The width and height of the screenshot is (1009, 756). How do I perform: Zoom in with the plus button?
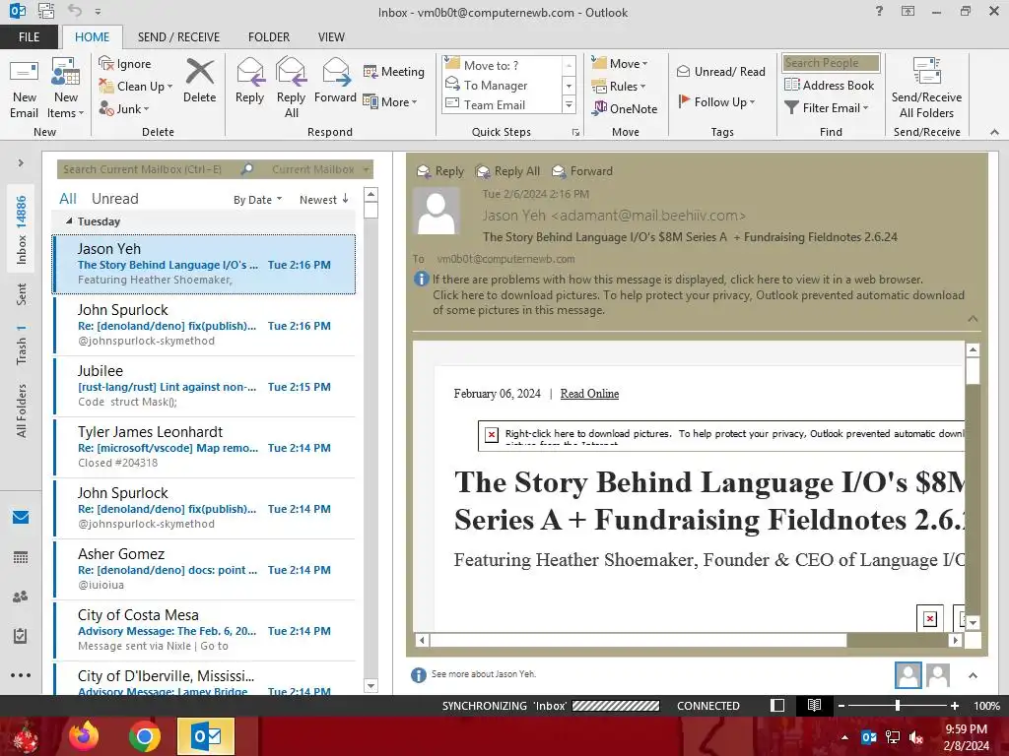(955, 705)
